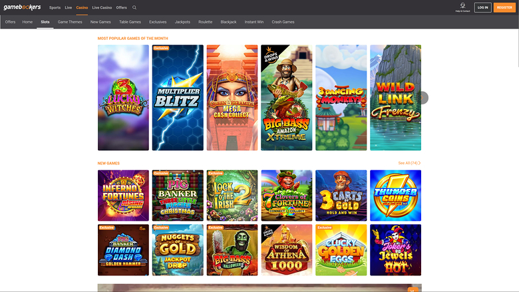519x292 pixels.
Task: Select the Casino top menu item
Action: click(x=82, y=7)
